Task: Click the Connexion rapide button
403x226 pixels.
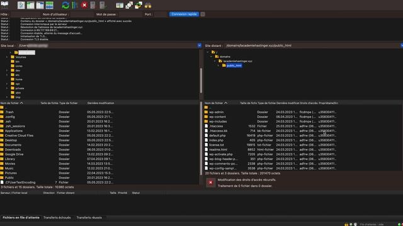Action: [184, 14]
